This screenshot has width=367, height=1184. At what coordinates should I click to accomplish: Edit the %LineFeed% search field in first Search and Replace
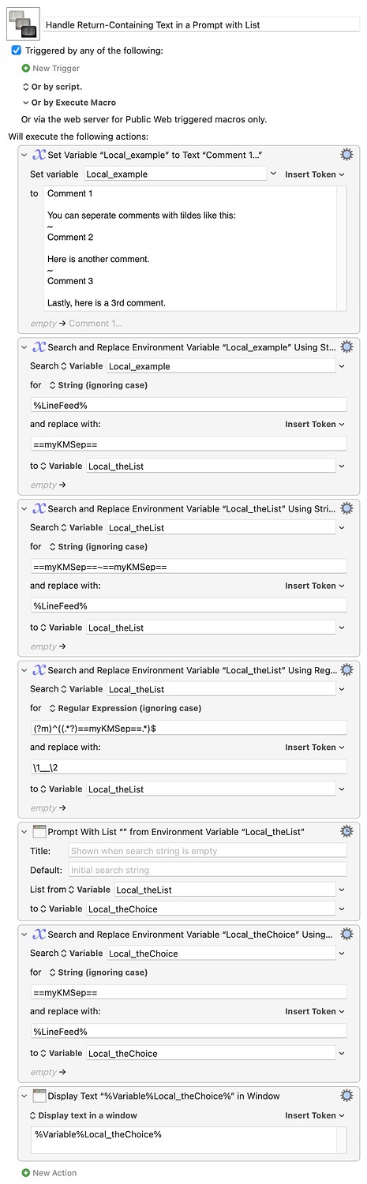click(188, 405)
